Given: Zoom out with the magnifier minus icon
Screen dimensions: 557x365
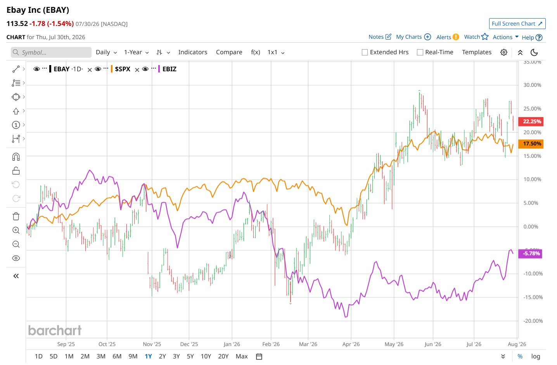Looking at the screenshot, I should click(16, 244).
